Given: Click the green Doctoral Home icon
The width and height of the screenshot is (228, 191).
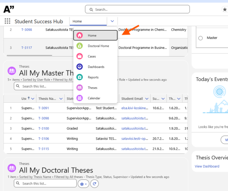Looking at the screenshot, I should tap(80, 46).
